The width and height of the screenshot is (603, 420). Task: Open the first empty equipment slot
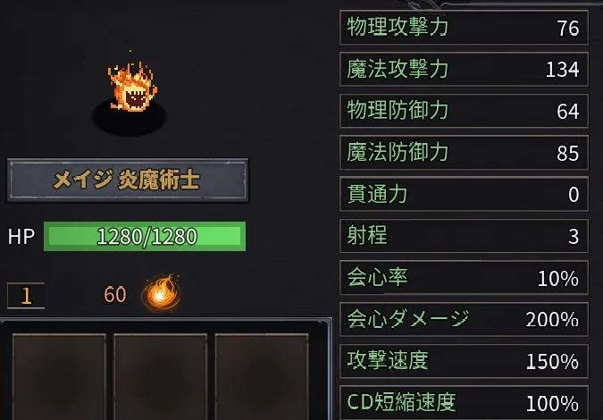click(x=59, y=377)
